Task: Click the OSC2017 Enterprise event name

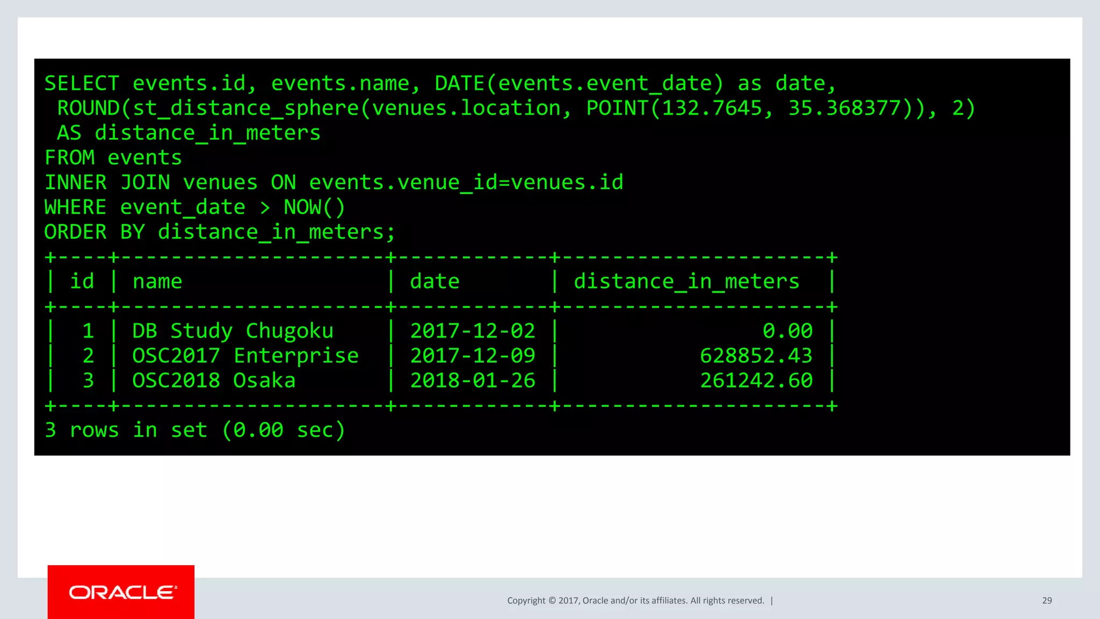Action: 245,356
